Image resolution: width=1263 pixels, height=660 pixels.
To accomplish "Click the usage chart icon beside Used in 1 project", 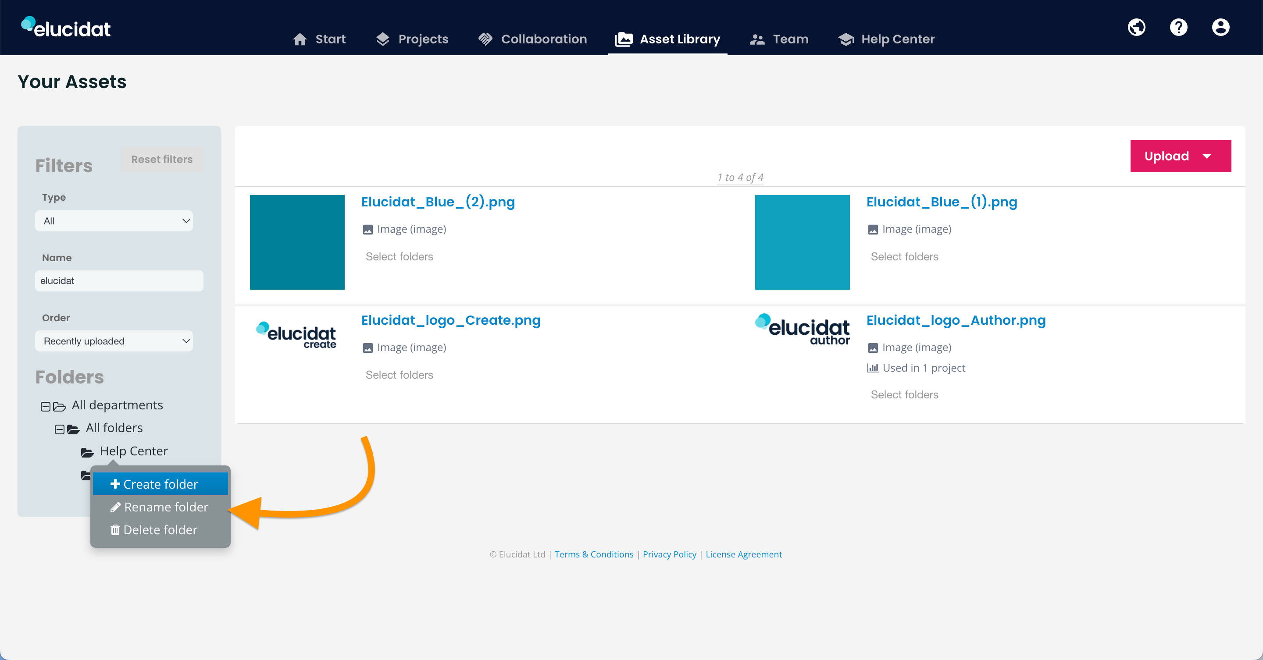I will coord(873,368).
